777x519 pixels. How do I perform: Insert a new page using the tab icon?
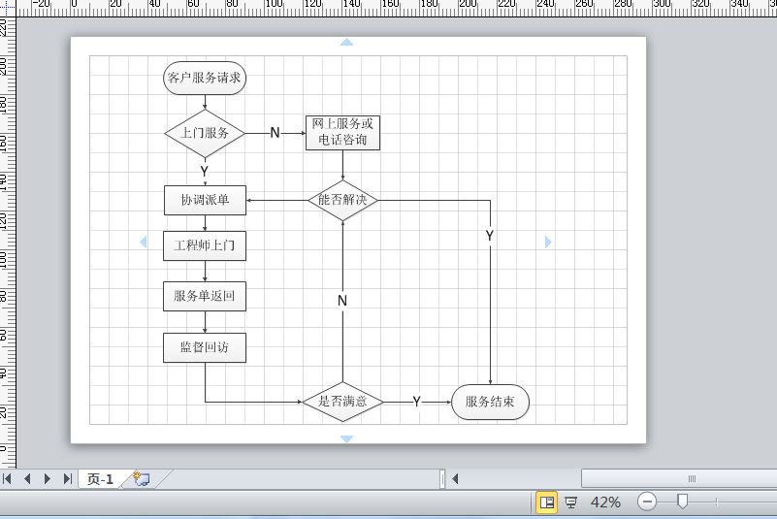[142, 478]
